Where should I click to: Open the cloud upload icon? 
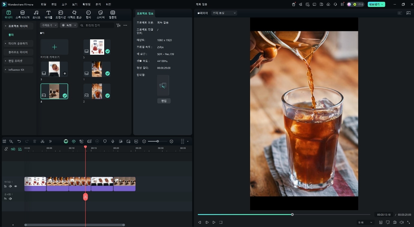click(328, 5)
